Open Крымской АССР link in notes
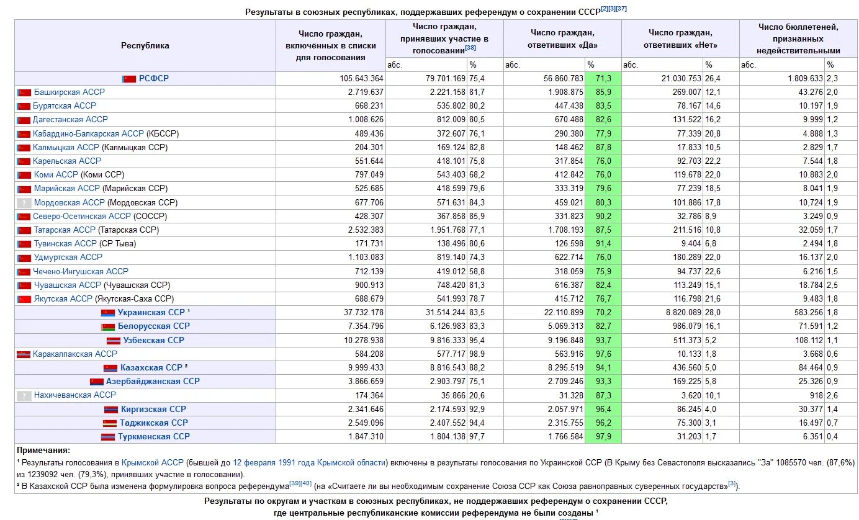The height and width of the screenshot is (520, 859). point(153,463)
